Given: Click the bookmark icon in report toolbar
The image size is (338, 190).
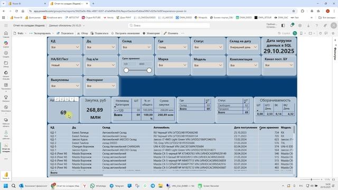Looking at the screenshot, I should coord(301,33).
